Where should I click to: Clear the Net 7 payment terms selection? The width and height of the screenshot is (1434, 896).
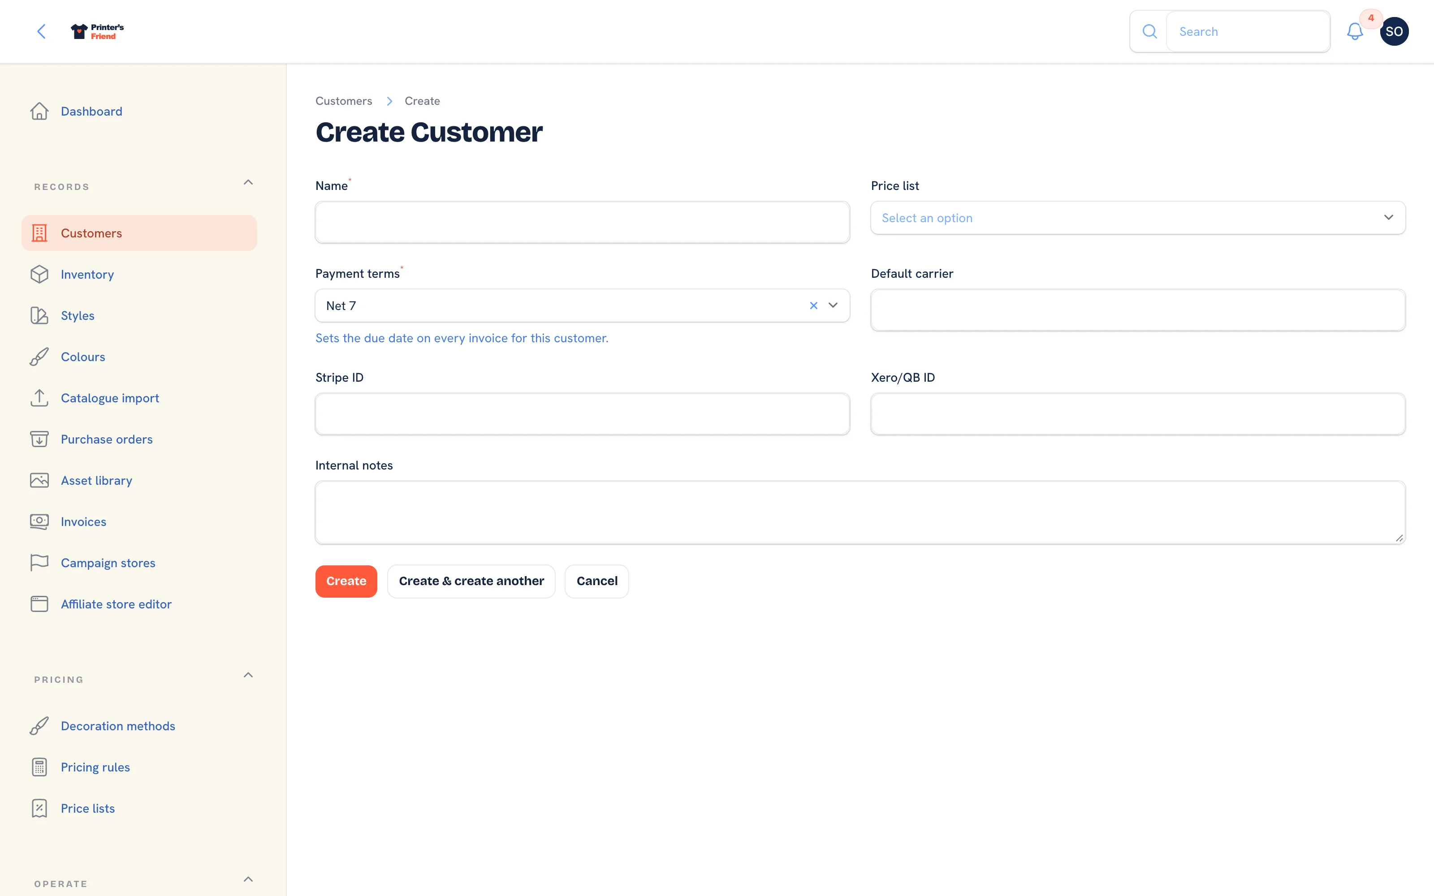(814, 306)
